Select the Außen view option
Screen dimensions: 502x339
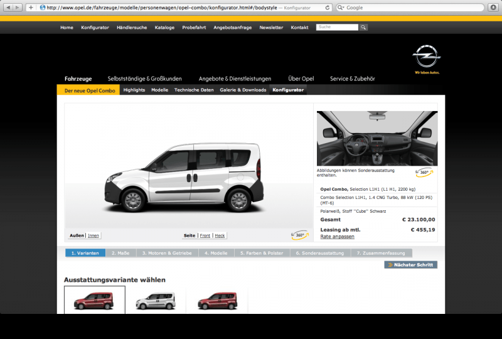coord(77,235)
